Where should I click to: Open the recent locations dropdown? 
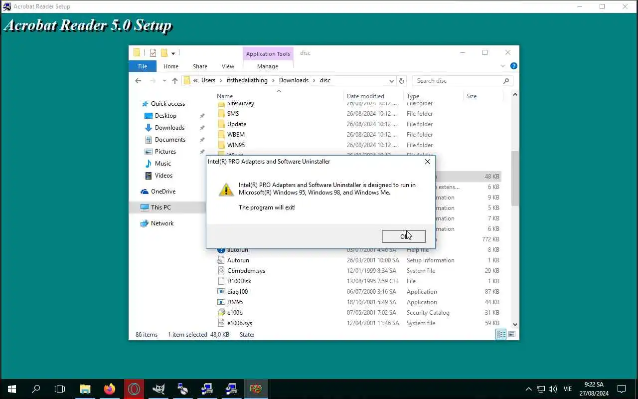[164, 80]
